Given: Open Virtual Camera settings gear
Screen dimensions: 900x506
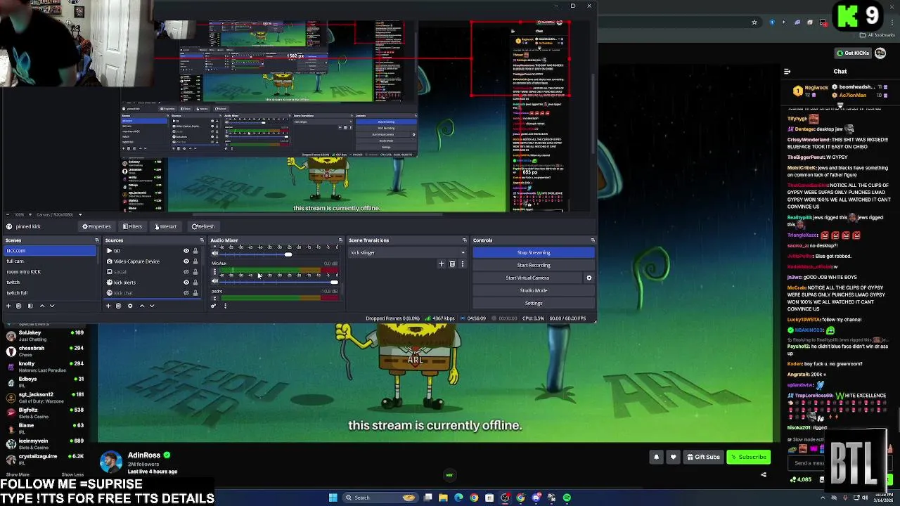Looking at the screenshot, I should click(x=589, y=278).
